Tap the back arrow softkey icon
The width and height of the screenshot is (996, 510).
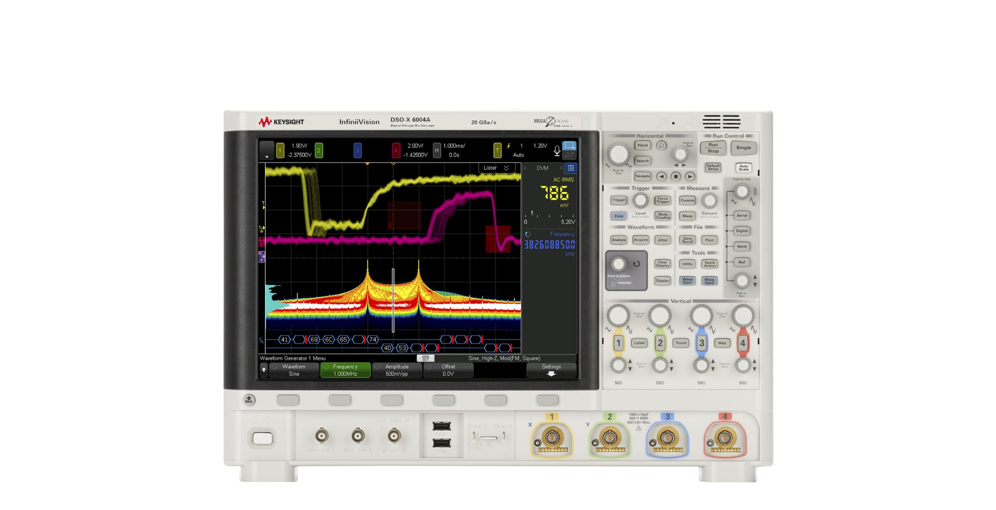tap(264, 370)
